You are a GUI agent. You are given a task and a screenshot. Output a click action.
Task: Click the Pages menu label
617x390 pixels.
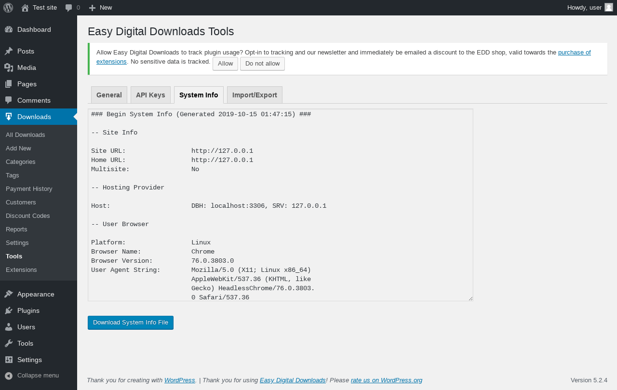27,84
